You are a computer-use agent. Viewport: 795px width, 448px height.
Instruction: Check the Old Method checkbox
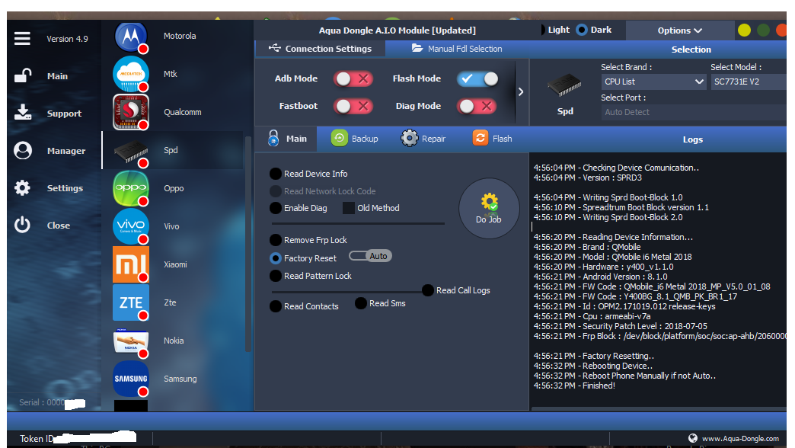348,208
